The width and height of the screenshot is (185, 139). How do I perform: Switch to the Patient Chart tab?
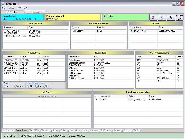tap(12, 12)
